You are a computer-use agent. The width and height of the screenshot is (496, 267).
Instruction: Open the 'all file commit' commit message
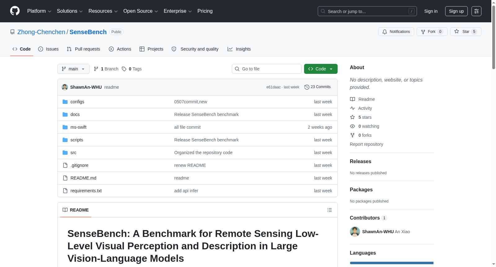[188, 127]
